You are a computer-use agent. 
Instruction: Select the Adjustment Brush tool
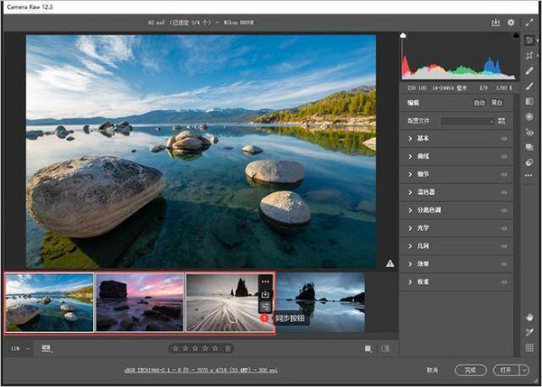coord(528,86)
